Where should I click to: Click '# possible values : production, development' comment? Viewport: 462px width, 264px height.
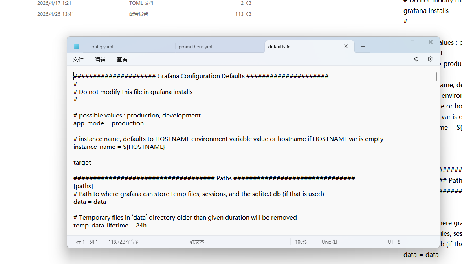pos(137,115)
